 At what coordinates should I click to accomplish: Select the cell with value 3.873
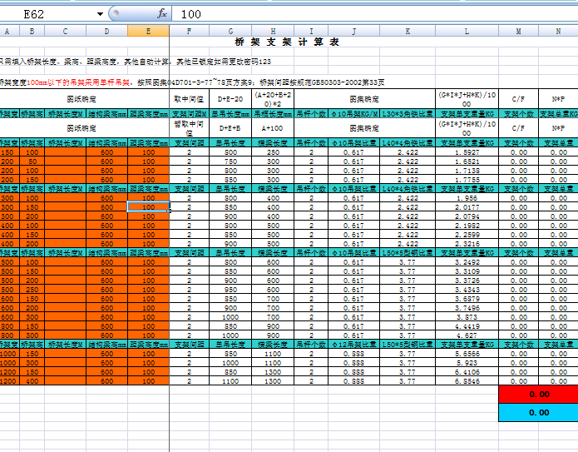467,317
